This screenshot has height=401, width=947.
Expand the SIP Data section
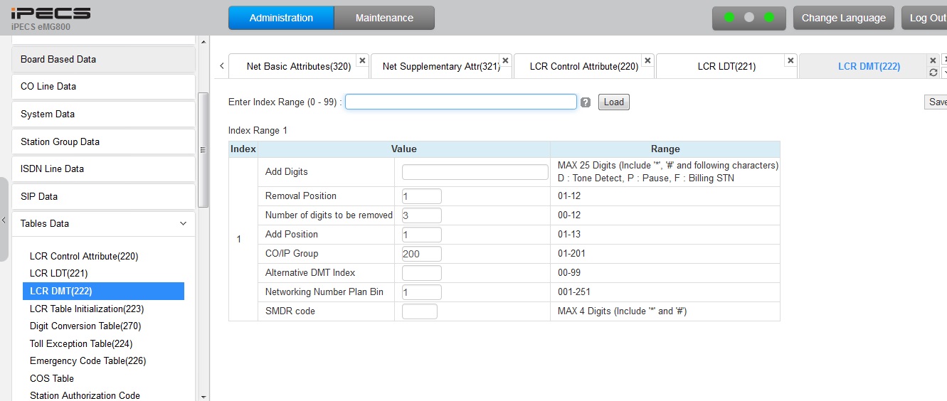click(x=103, y=196)
